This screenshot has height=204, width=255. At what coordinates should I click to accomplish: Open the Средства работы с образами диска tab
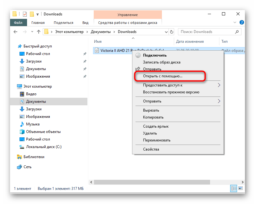click(128, 23)
